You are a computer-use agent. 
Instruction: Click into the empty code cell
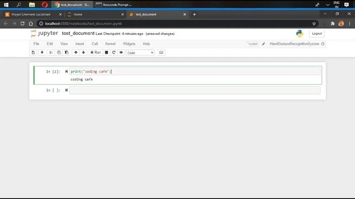(x=195, y=90)
